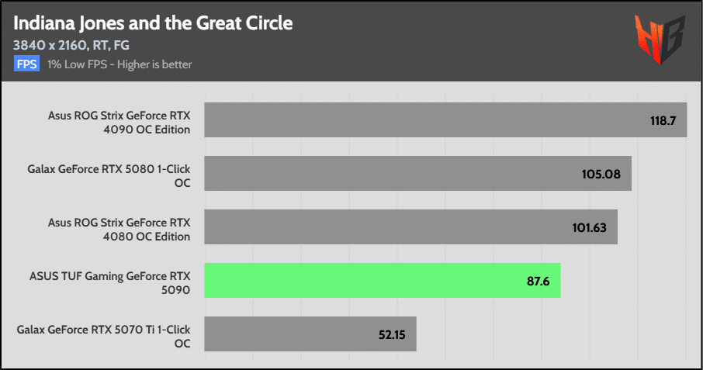
Task: Click the Galax RTX 5080 bar
Action: (418, 173)
